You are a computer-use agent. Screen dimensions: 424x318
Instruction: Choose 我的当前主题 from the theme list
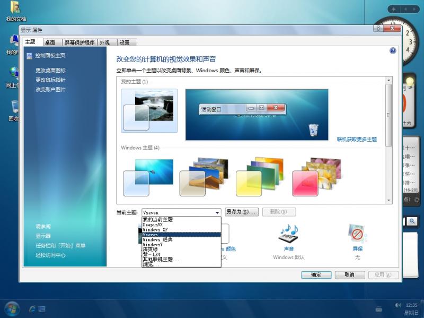coord(181,220)
